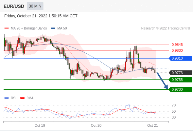Click the RSI 50 axis value
193x131 pixels.
[x=174, y=111]
